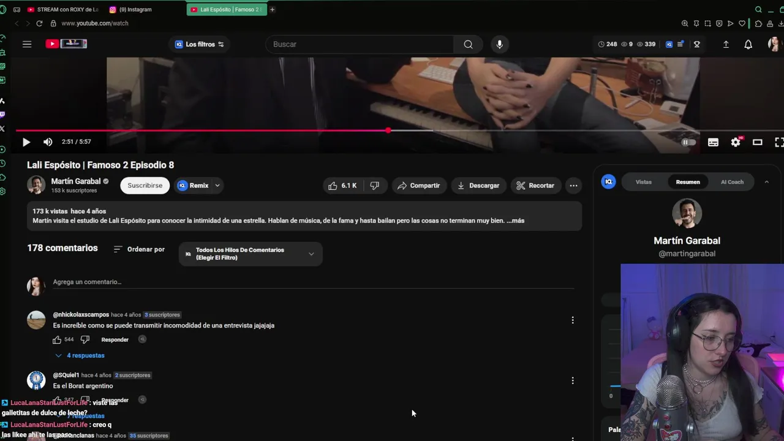Viewport: 784px width, 441px height.
Task: Expand the 4 respuestas thread
Action: 80,355
